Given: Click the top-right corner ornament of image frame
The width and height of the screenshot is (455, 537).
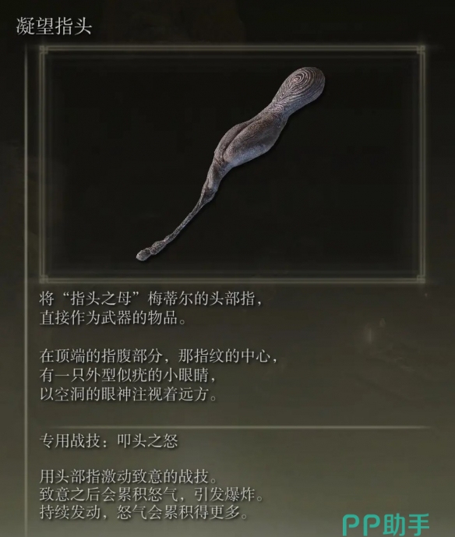Looking at the screenshot, I should tap(421, 50).
